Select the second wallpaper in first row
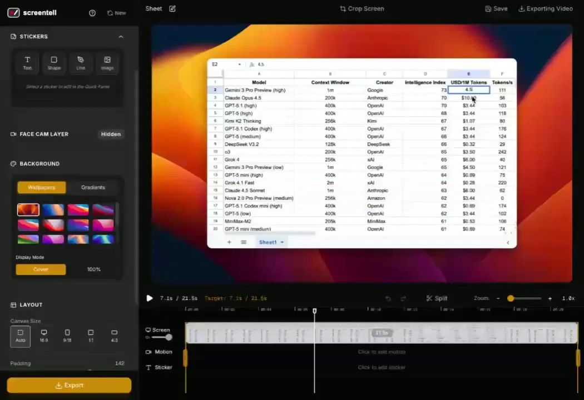This screenshot has width=584, height=400. click(x=53, y=210)
